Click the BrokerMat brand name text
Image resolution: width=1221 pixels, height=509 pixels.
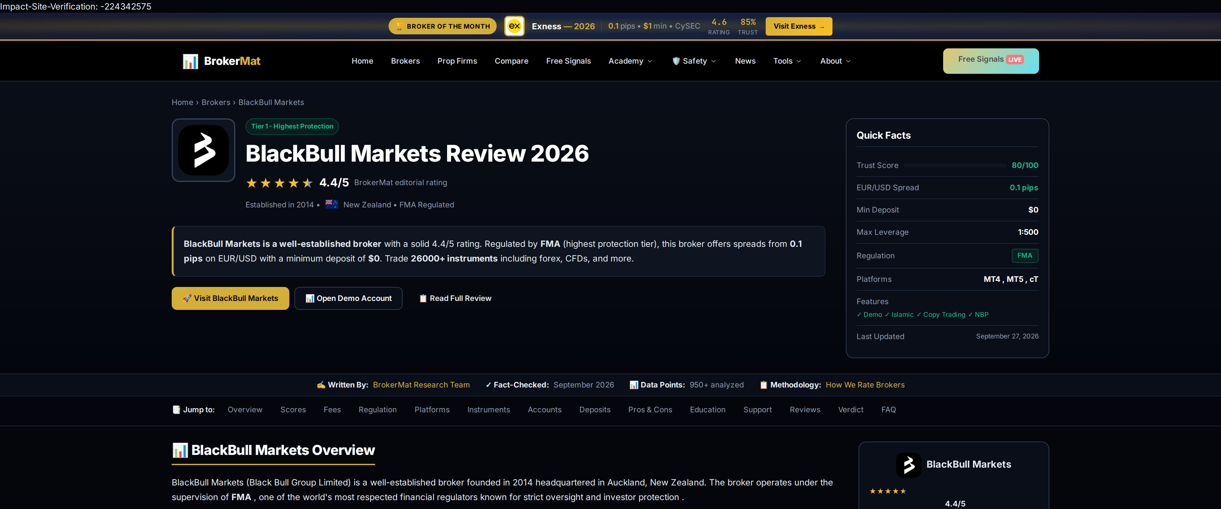(232, 61)
